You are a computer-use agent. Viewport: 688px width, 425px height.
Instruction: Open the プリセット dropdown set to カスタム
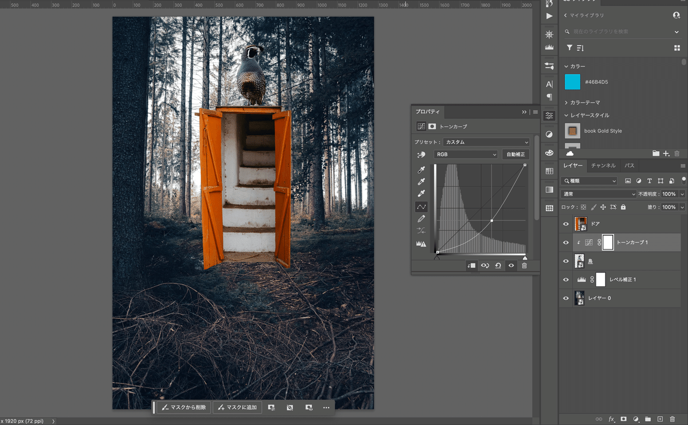[486, 142]
